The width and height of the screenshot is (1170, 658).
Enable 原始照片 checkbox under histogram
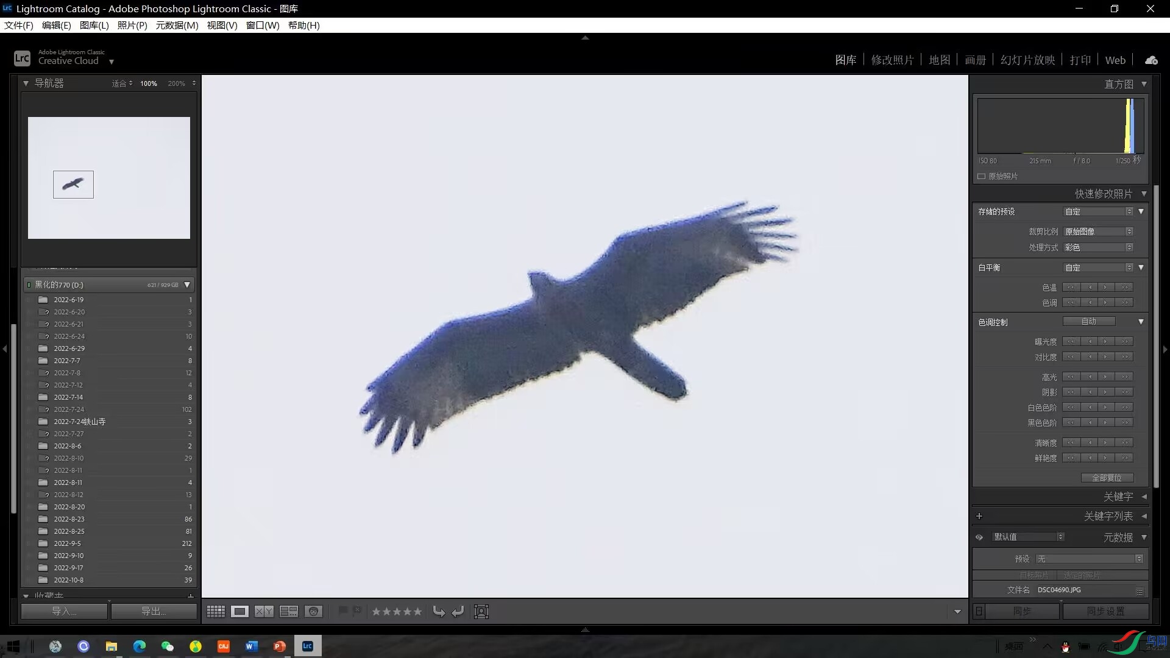coord(981,176)
